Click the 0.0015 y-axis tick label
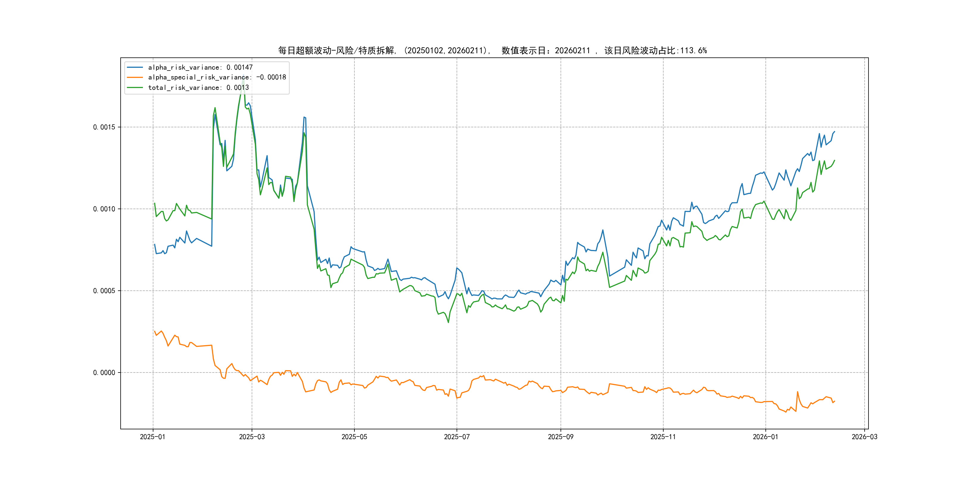The width and height of the screenshot is (965, 482). 104,127
